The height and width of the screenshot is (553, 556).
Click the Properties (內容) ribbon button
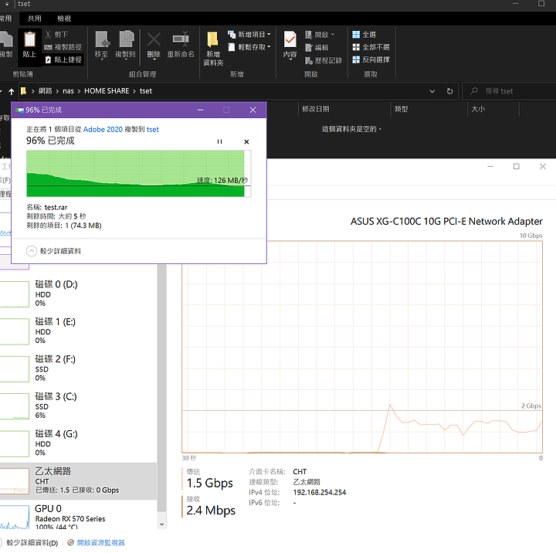click(290, 45)
